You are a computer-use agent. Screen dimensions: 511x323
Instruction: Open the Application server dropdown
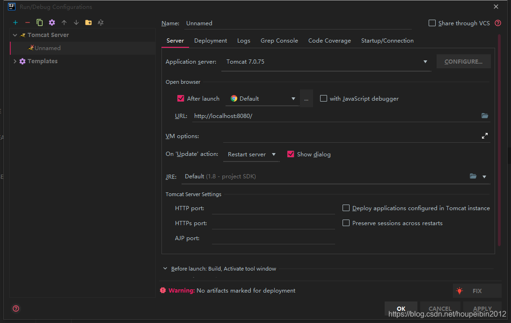point(326,62)
